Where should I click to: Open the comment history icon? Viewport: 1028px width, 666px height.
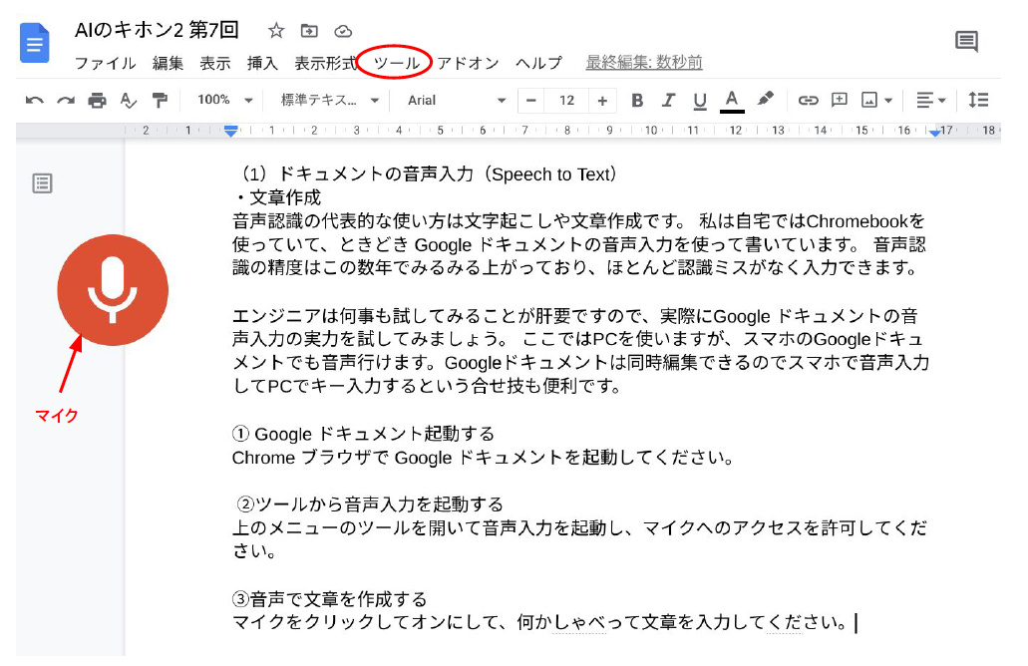click(966, 41)
